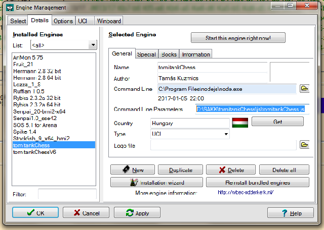Click the Filter input box
The image size is (324, 230).
67,194
